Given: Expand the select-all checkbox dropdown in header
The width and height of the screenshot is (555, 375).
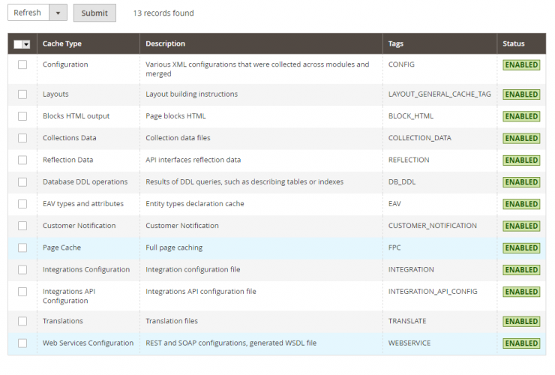Looking at the screenshot, I should (26, 44).
